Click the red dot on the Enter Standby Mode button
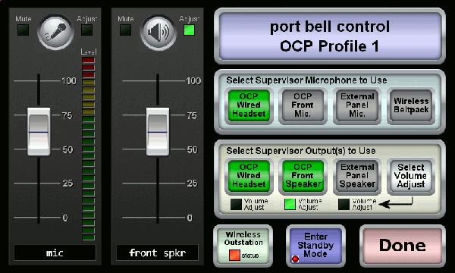 pos(296,259)
